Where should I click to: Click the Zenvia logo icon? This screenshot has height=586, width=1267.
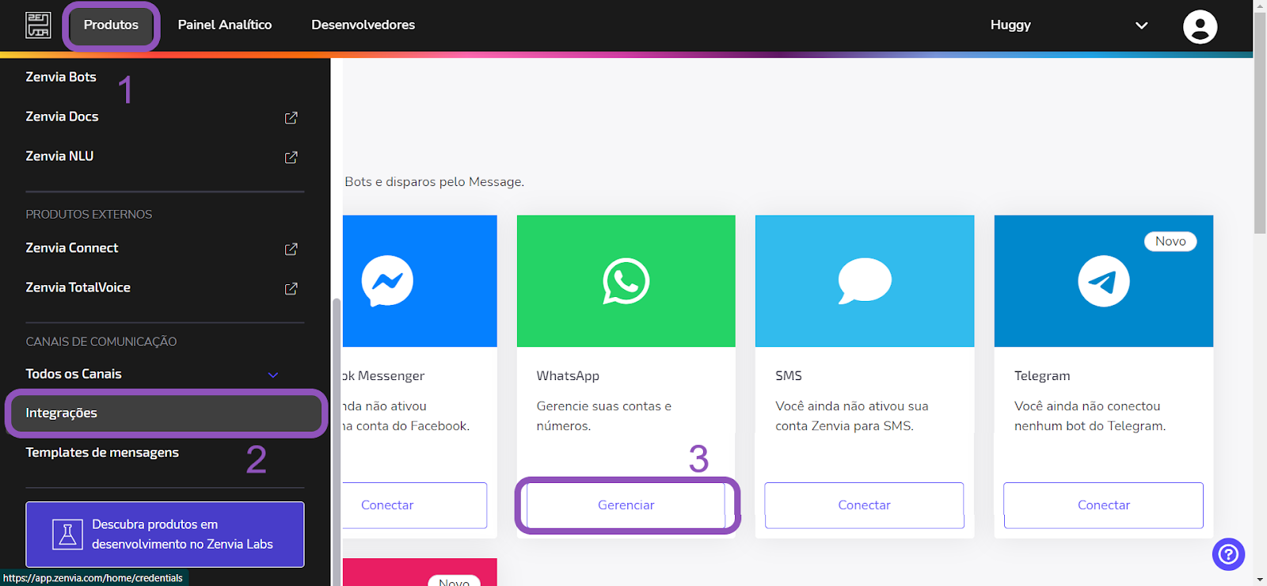pyautogui.click(x=38, y=25)
